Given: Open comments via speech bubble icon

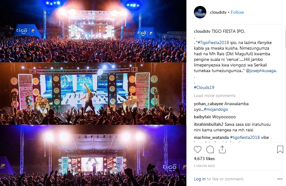Looking at the screenshot, I should 210,149.
